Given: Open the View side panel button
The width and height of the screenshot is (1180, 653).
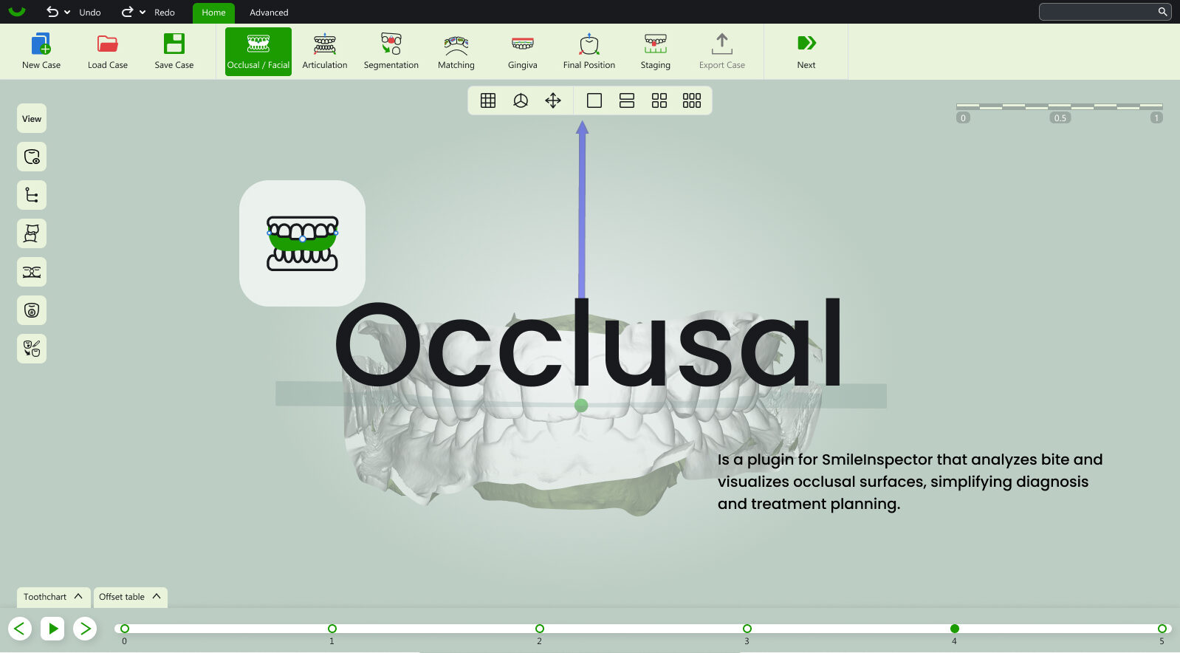Looking at the screenshot, I should 32,118.
